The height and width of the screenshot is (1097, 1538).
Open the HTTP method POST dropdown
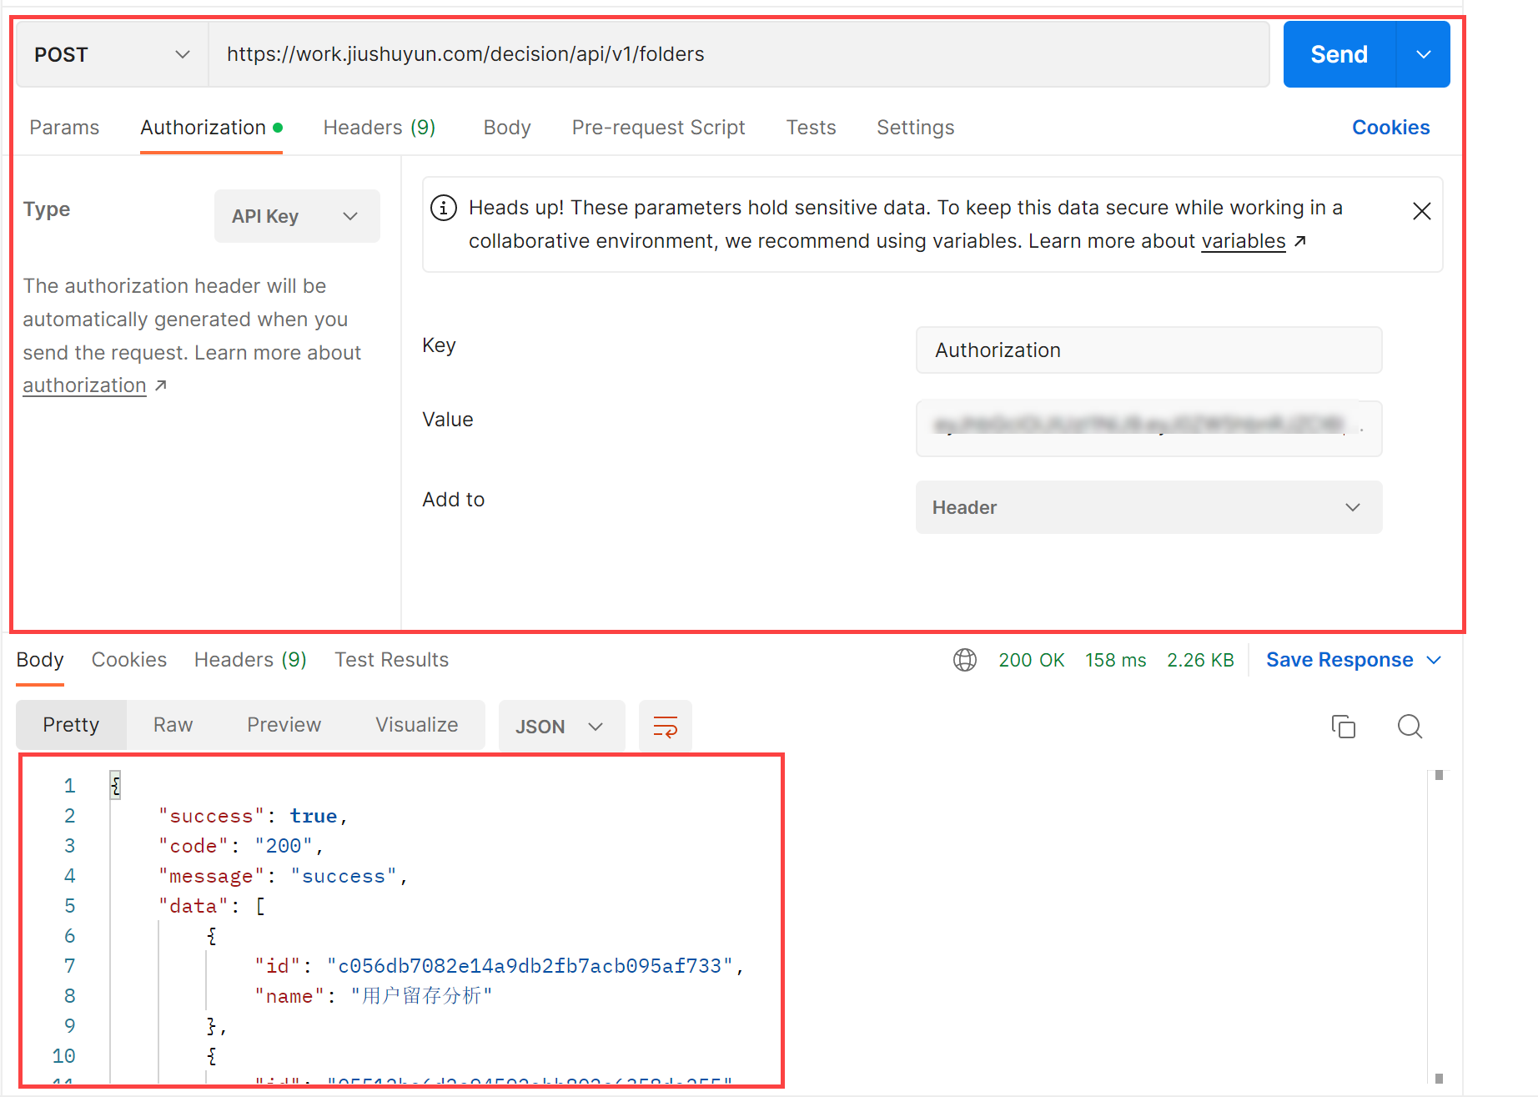point(113,54)
